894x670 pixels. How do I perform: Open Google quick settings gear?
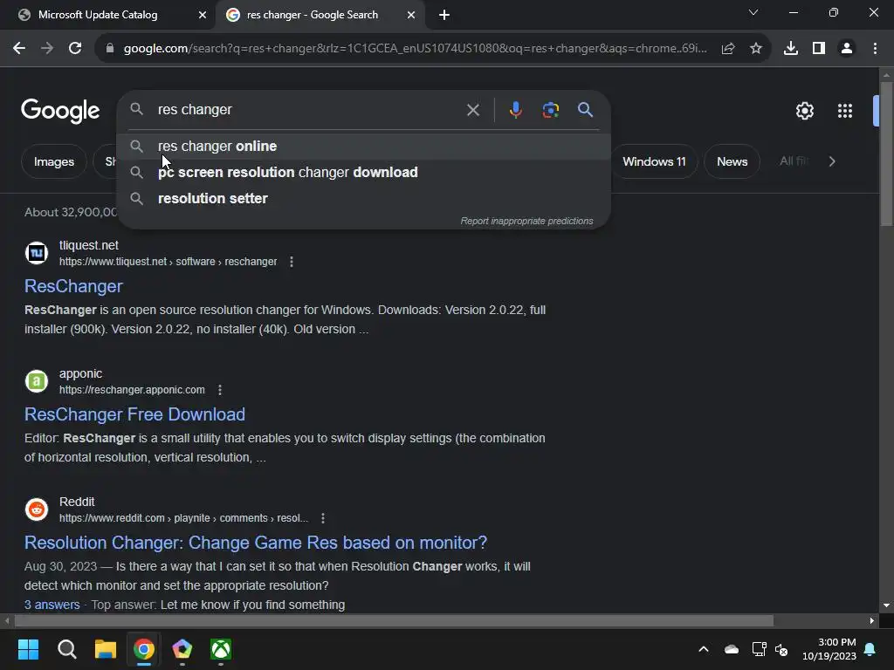tap(804, 111)
